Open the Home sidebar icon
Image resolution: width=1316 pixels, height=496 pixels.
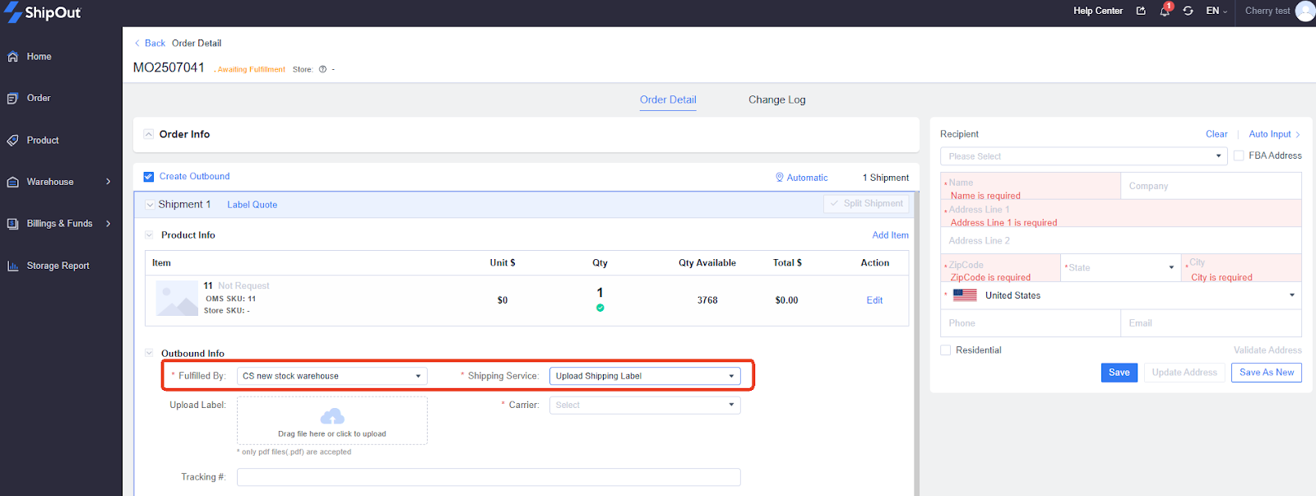(x=13, y=57)
